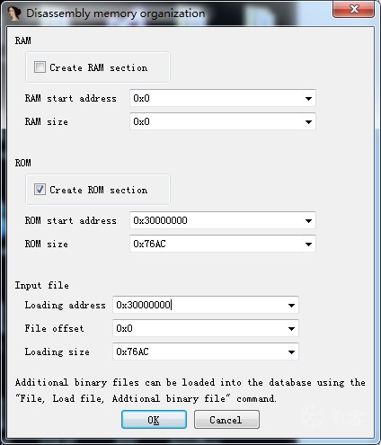Click the 'Disassembly memory organization' title text
Screen dimensions: 381x445
[x=116, y=13]
